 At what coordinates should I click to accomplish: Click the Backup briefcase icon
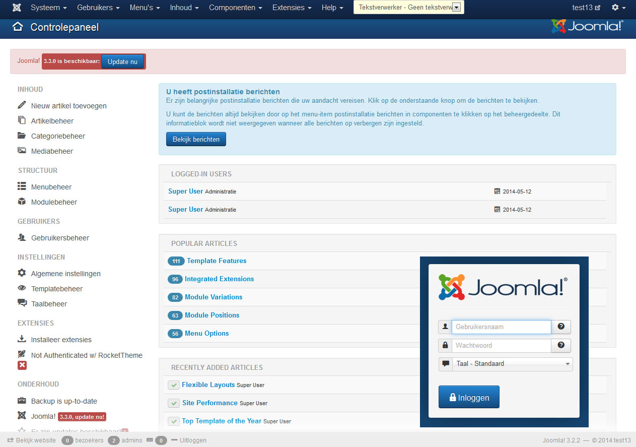click(22, 401)
